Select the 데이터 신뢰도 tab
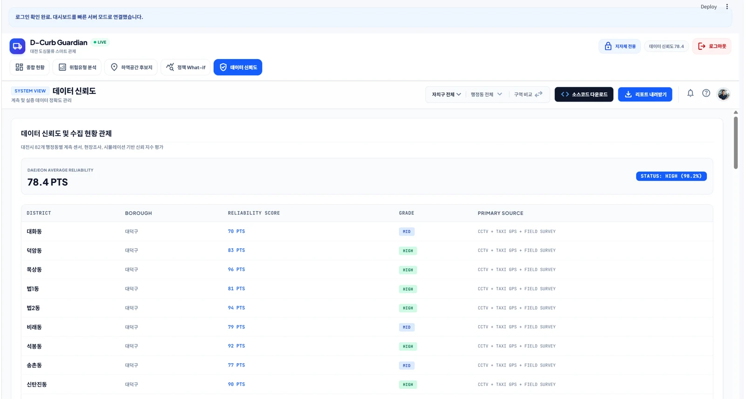Viewport: 745px width, 399px height. [x=238, y=67]
